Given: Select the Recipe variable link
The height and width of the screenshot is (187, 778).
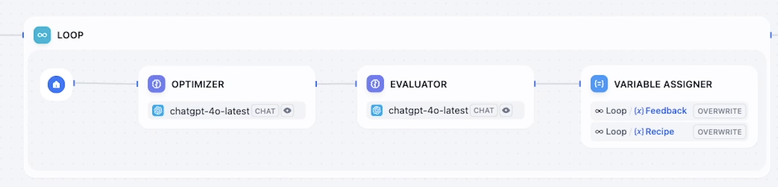Looking at the screenshot, I should [654, 132].
